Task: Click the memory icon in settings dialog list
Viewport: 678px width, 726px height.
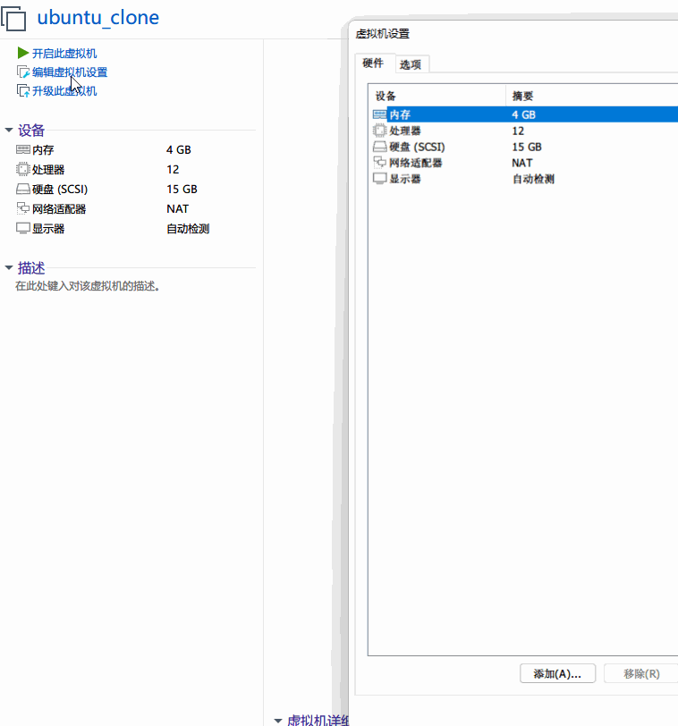Action: pyautogui.click(x=380, y=114)
